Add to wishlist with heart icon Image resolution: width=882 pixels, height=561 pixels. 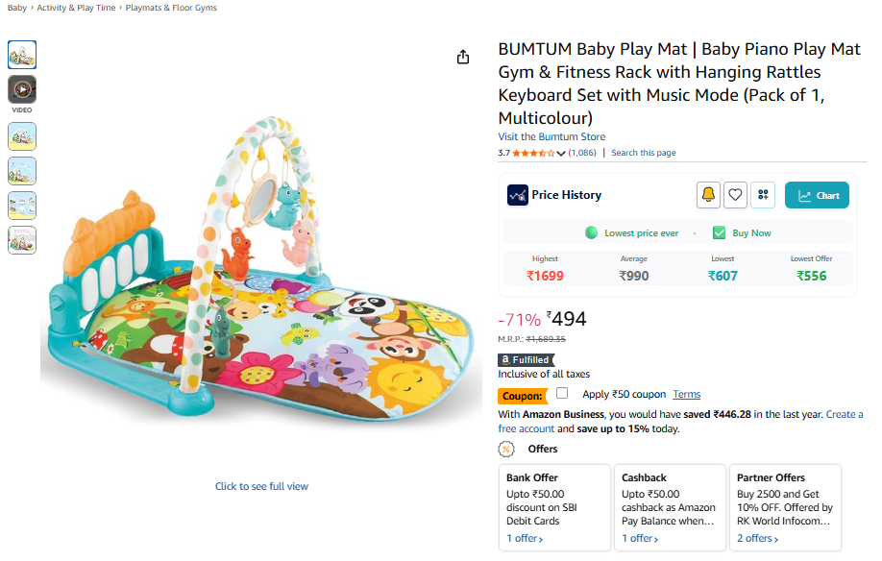pos(735,195)
